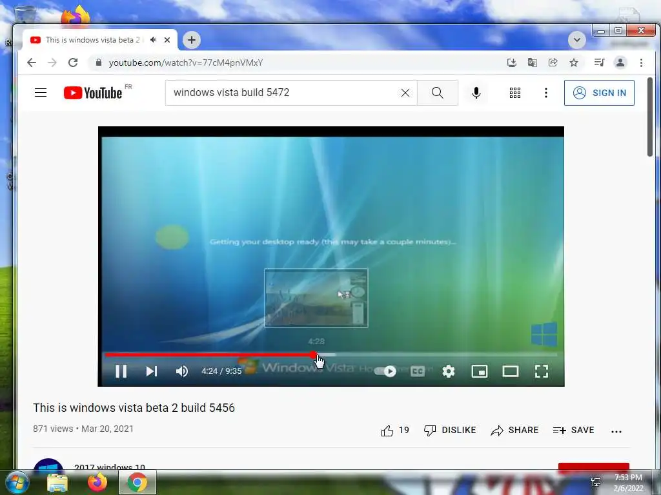Go to the YouTube home logo

pos(93,93)
